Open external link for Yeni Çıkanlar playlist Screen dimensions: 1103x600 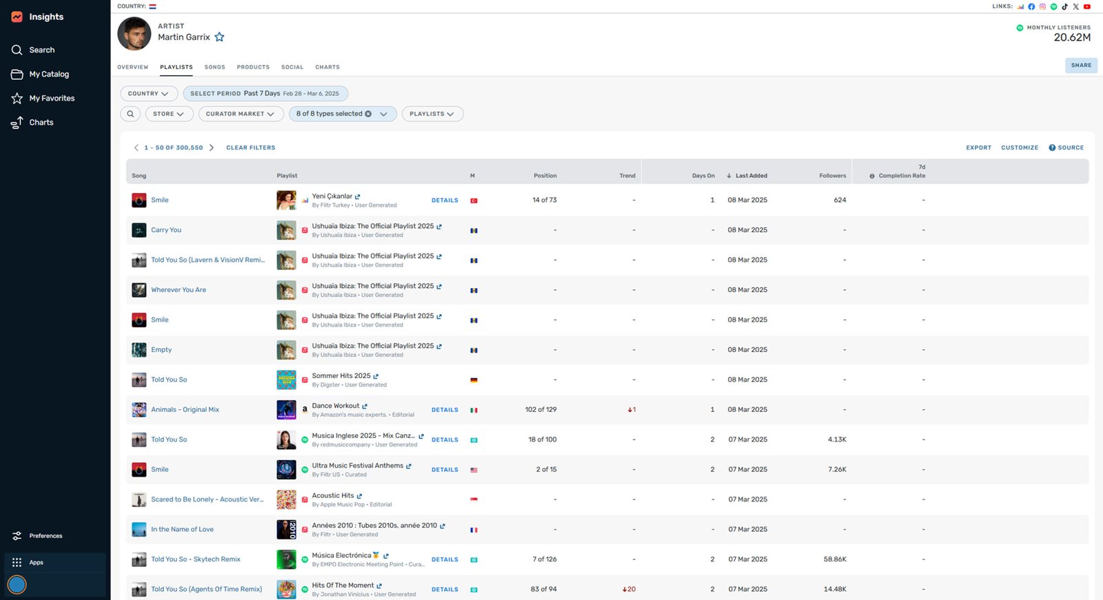click(x=358, y=197)
